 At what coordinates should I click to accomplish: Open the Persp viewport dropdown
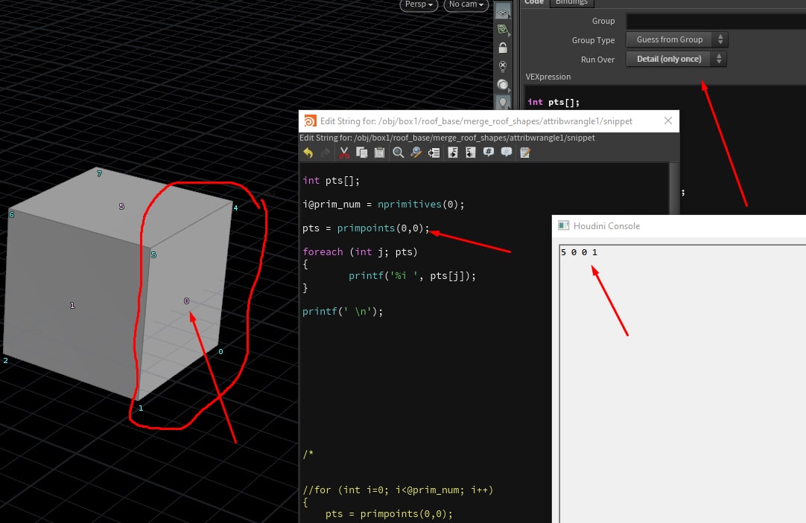[x=419, y=4]
